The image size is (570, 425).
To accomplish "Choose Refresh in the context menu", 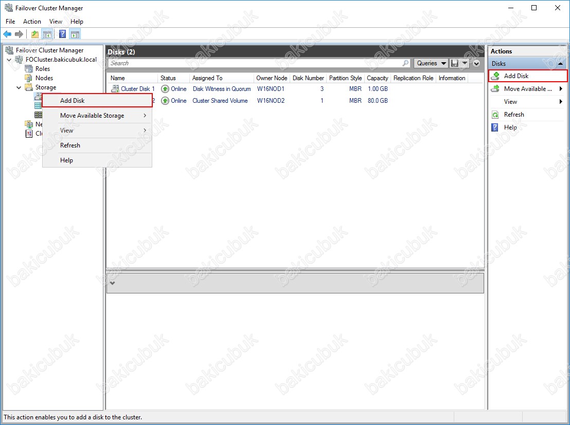I will (97, 145).
